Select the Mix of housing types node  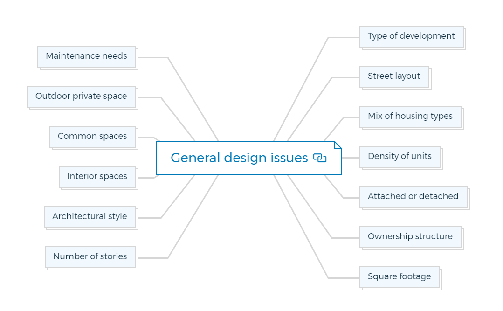(411, 117)
